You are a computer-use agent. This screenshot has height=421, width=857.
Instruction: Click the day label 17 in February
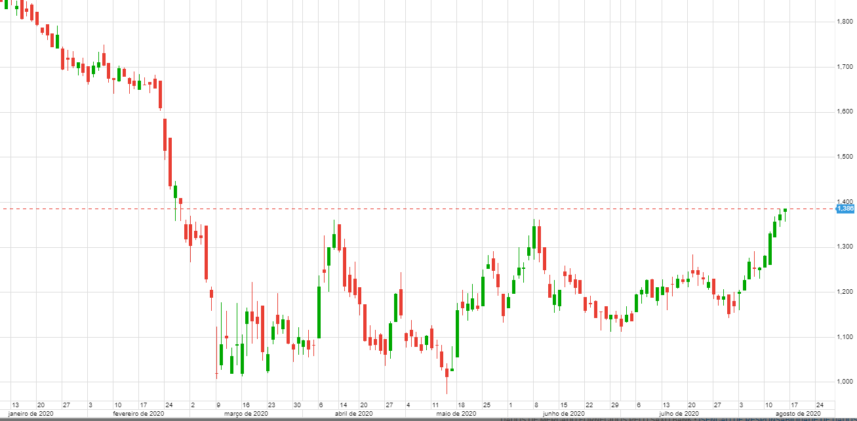click(143, 405)
